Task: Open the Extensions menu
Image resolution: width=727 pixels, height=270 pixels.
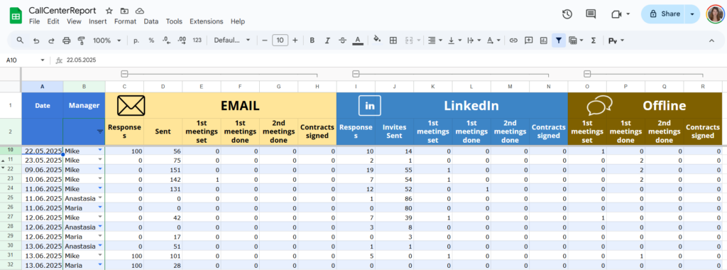Action: 207,21
